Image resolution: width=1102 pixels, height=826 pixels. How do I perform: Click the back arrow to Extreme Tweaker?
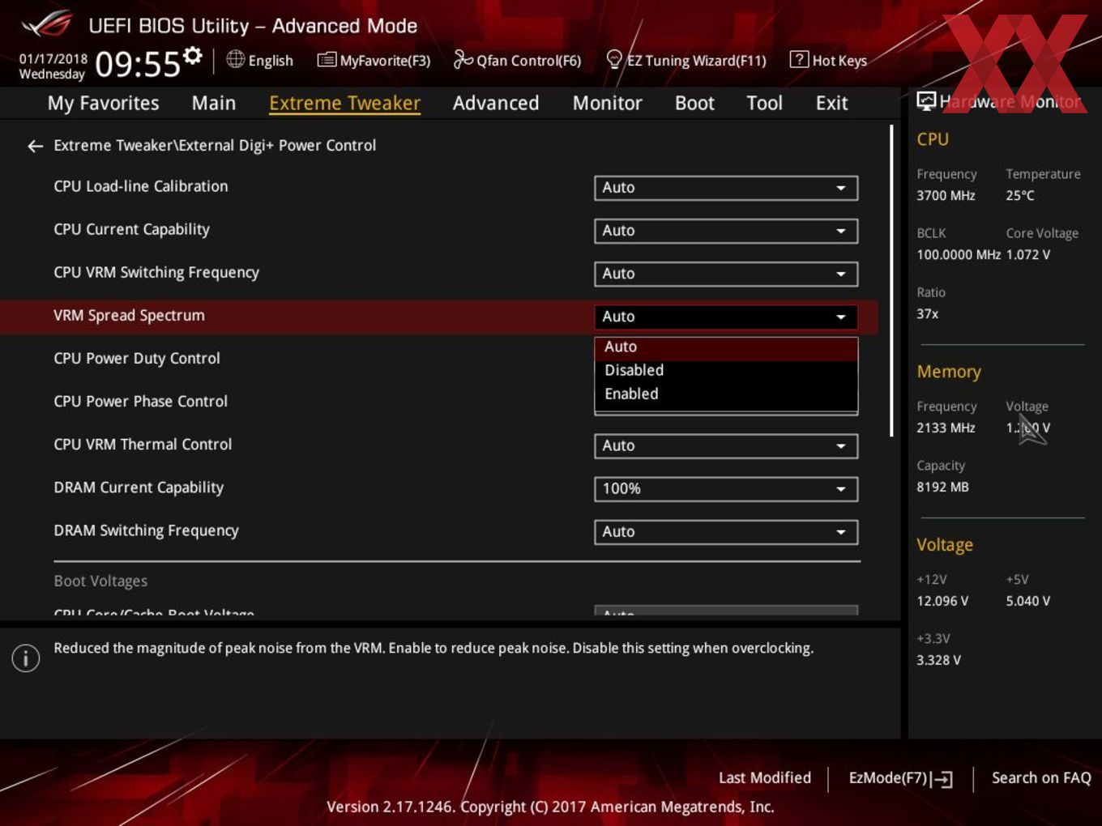(35, 146)
